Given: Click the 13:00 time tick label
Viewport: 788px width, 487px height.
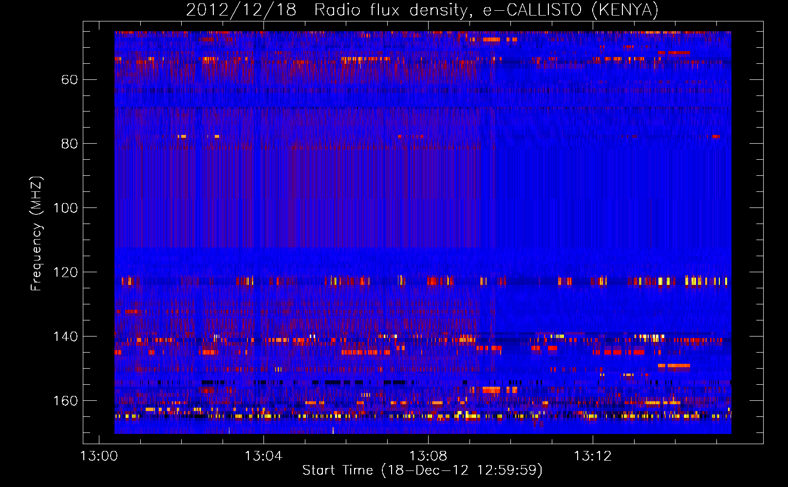Looking at the screenshot, I should point(99,456).
